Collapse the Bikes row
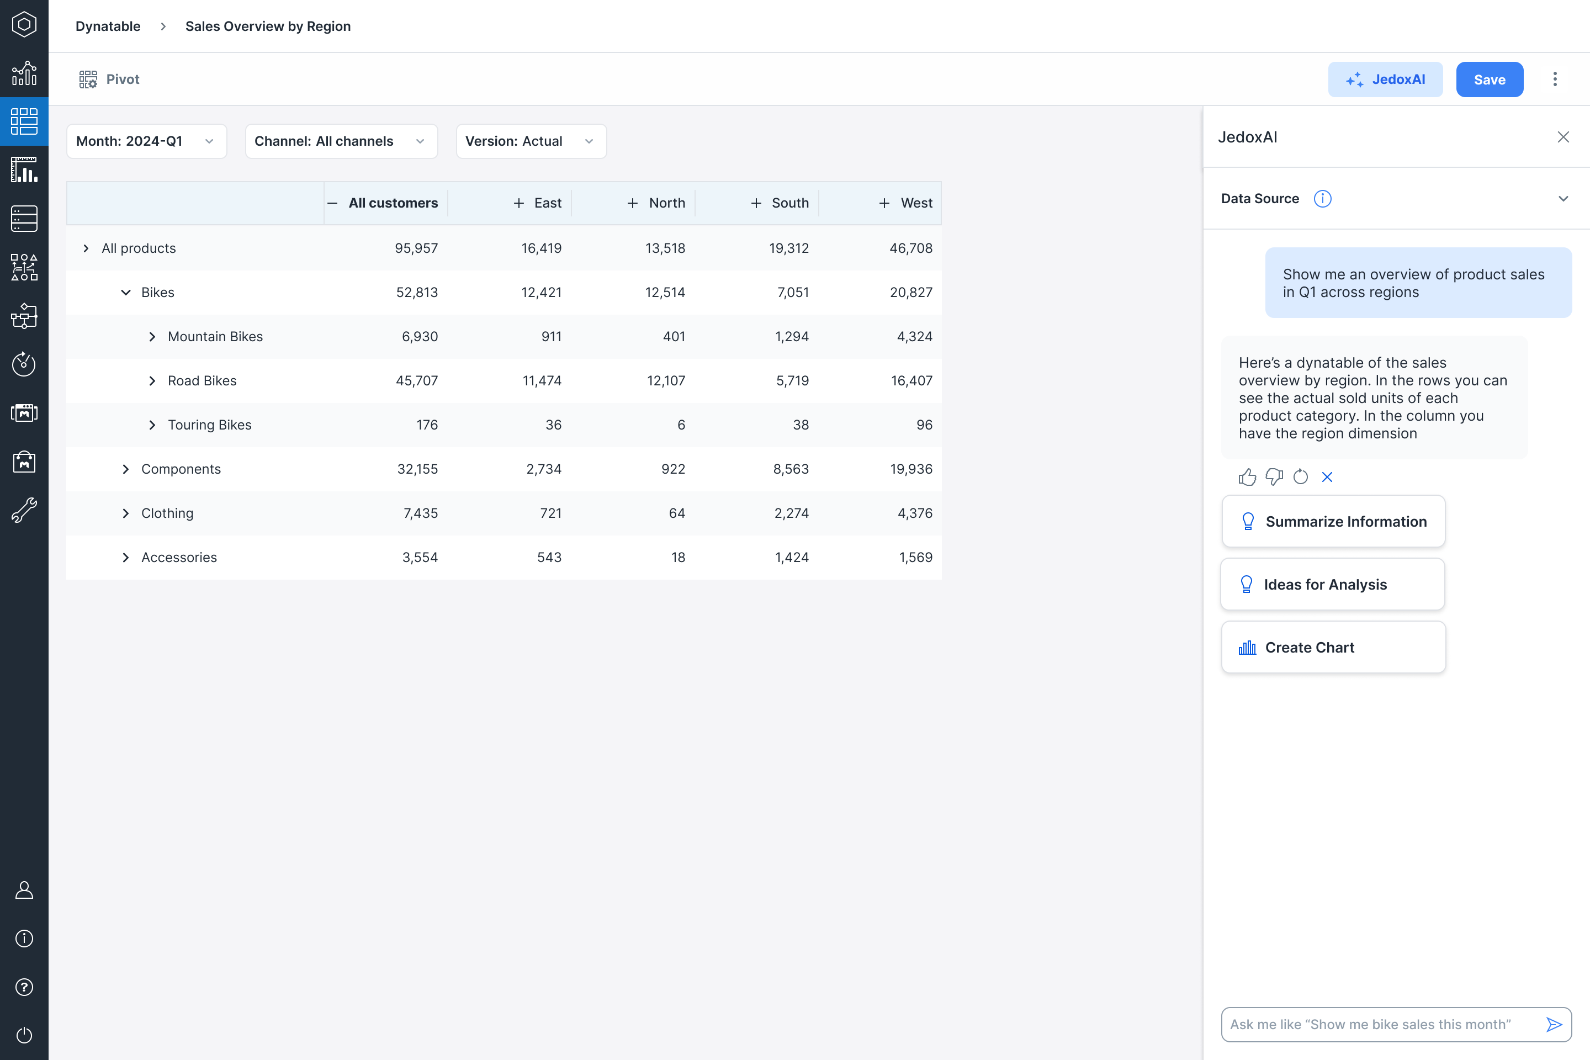 click(126, 293)
